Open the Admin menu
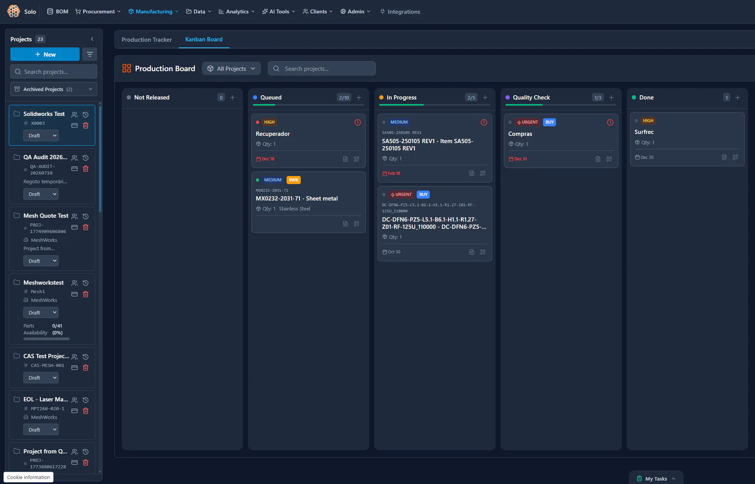This screenshot has width=755, height=484. pos(355,11)
